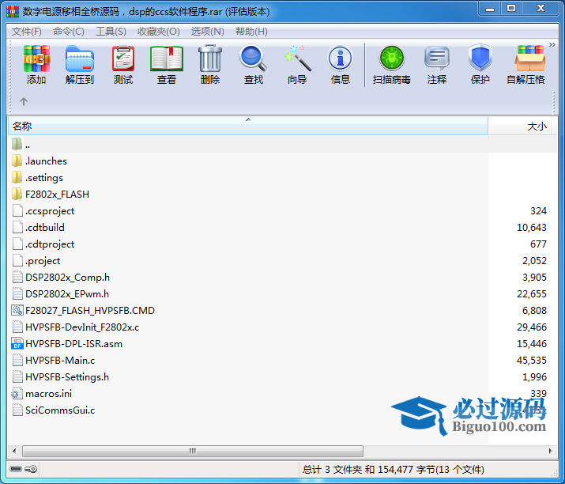
Task: Click the Delete (删除) trash icon
Action: 210,59
